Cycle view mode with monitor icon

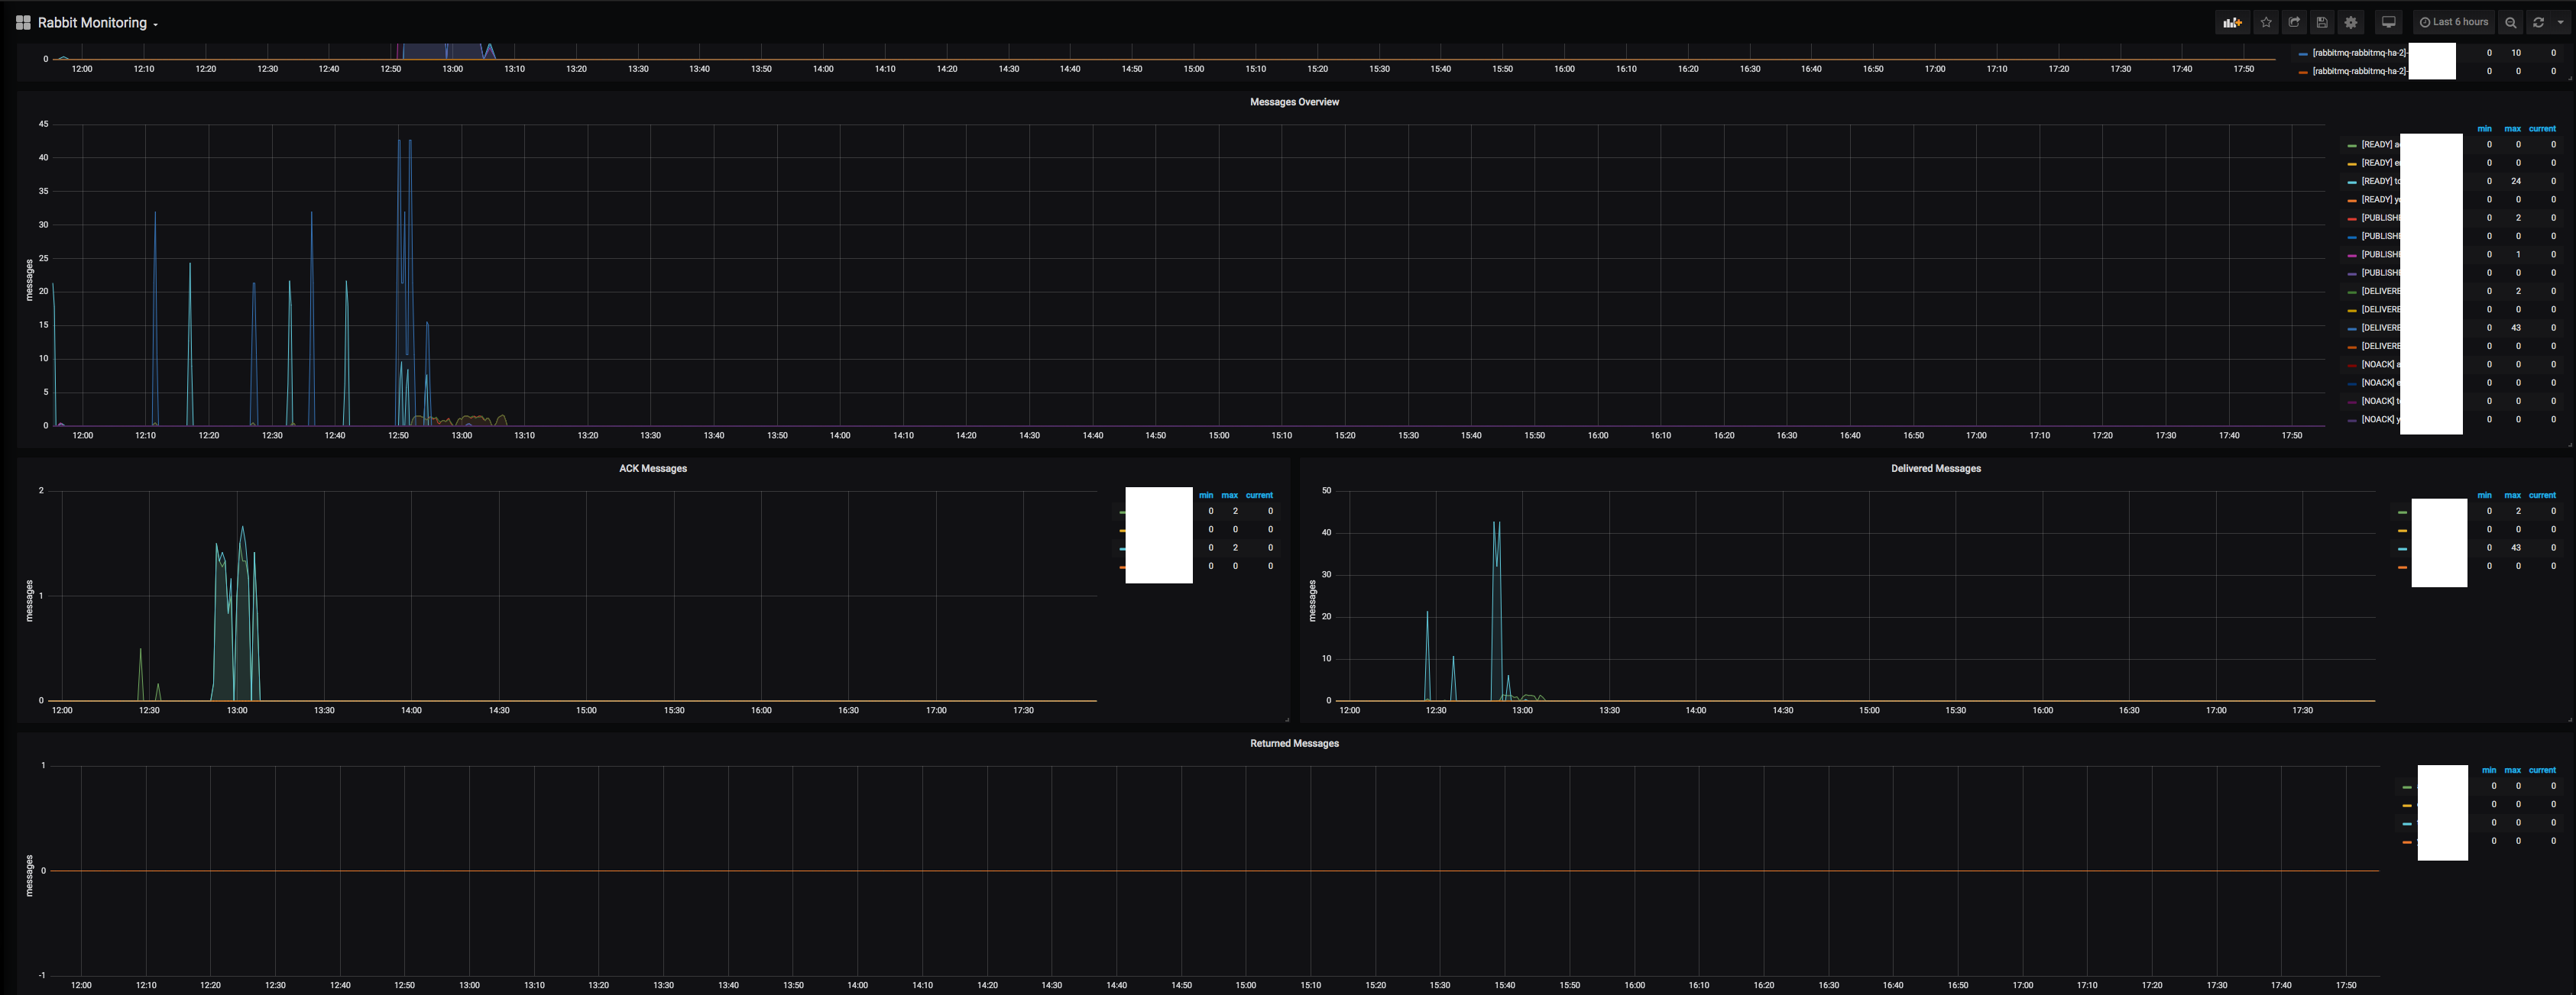[x=2388, y=22]
